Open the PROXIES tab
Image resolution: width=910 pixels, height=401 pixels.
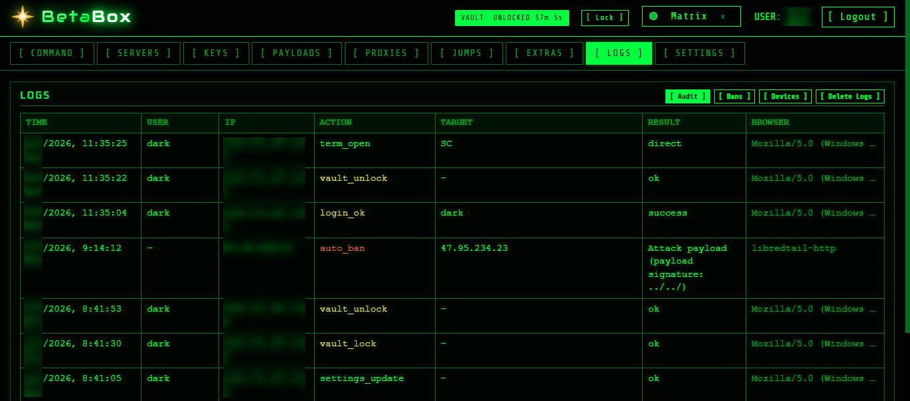[386, 53]
